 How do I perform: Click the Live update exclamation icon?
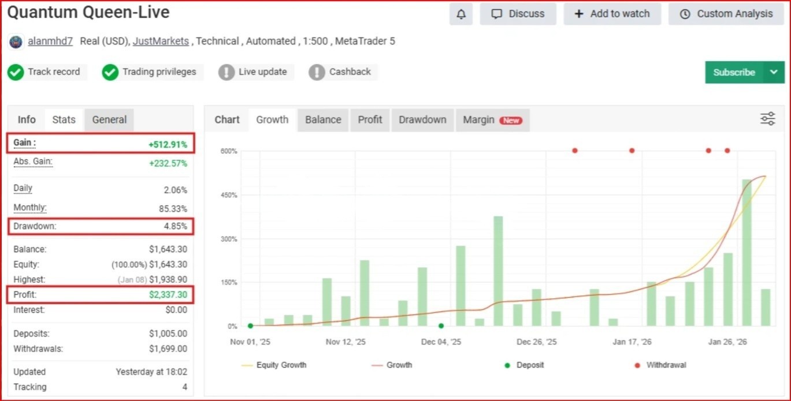point(226,72)
